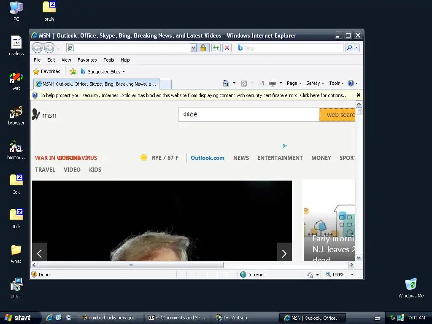
Task: Click the MSN web search text field
Action: point(249,115)
